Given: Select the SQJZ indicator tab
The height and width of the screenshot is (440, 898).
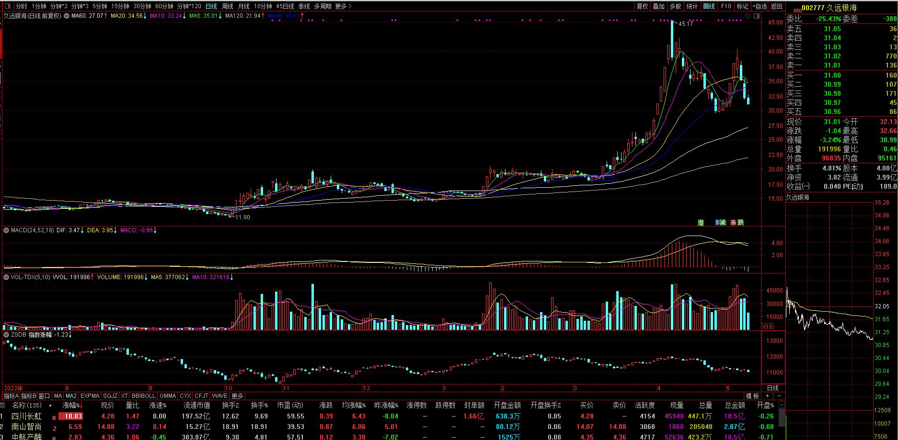Looking at the screenshot, I should (x=110, y=396).
